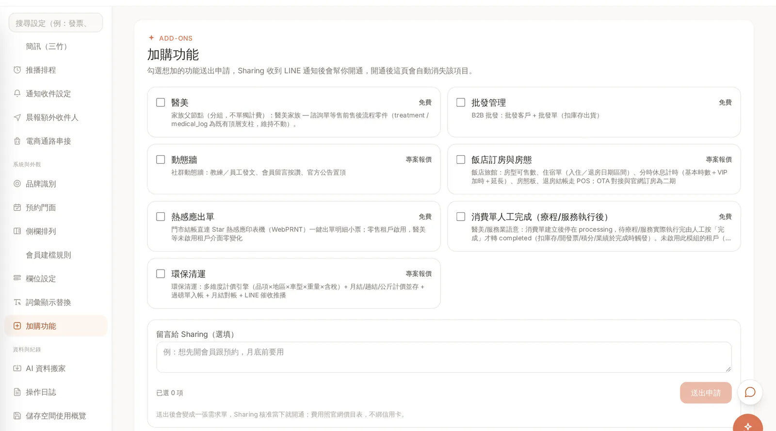Click the 環保清運 card title
776x431 pixels.
point(188,274)
